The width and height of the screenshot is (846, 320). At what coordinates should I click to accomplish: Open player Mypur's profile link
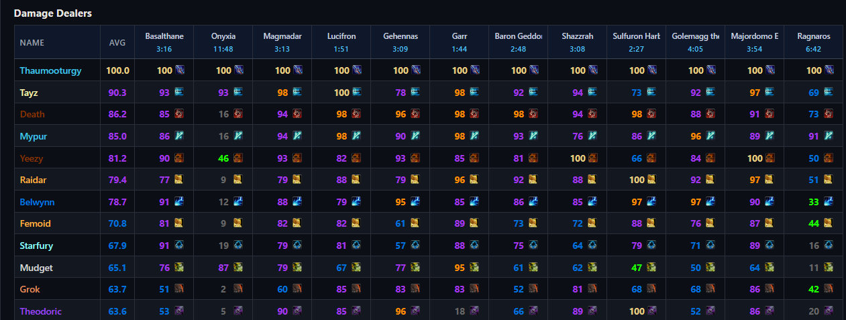(x=33, y=136)
